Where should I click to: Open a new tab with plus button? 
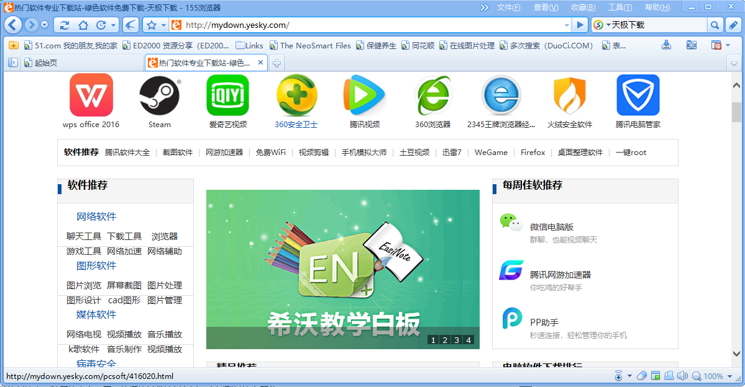(277, 63)
